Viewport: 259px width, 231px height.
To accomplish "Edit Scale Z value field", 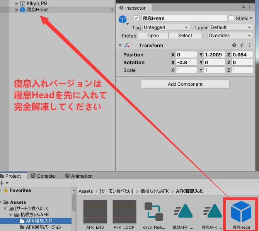I will 242,70.
